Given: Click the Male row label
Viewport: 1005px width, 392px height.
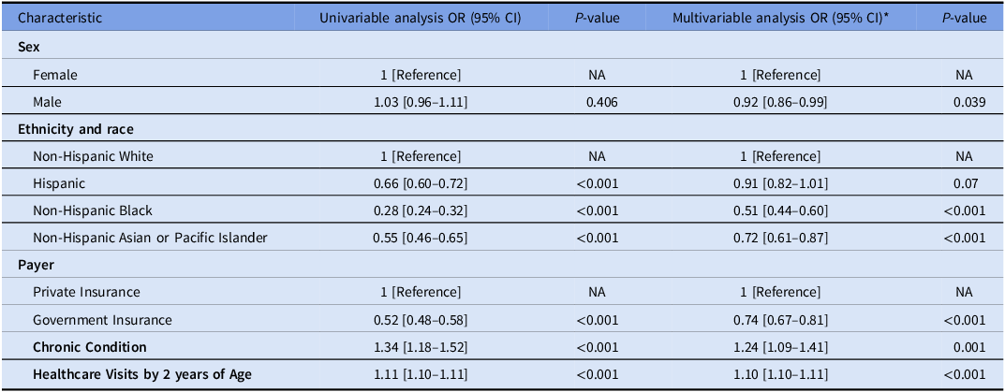Looking at the screenshot, I should pos(49,101).
